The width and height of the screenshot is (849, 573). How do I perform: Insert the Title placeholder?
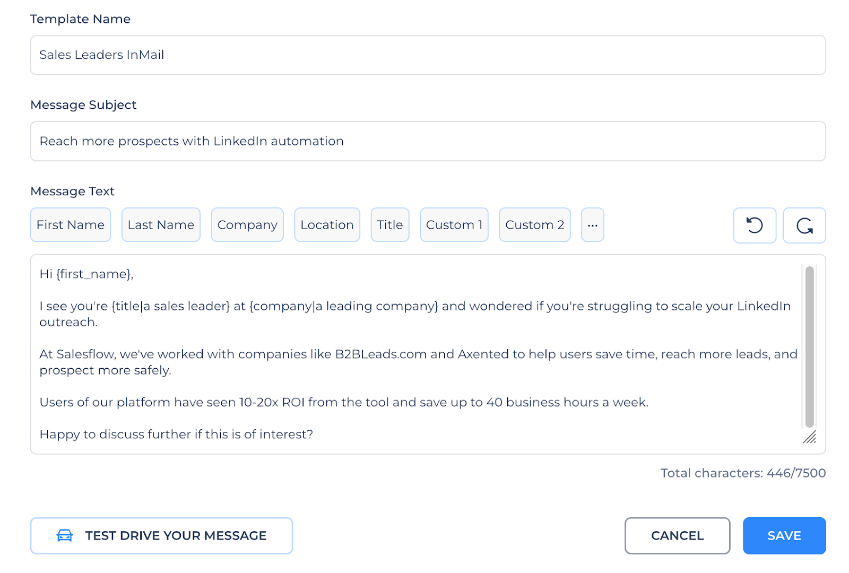[389, 225]
